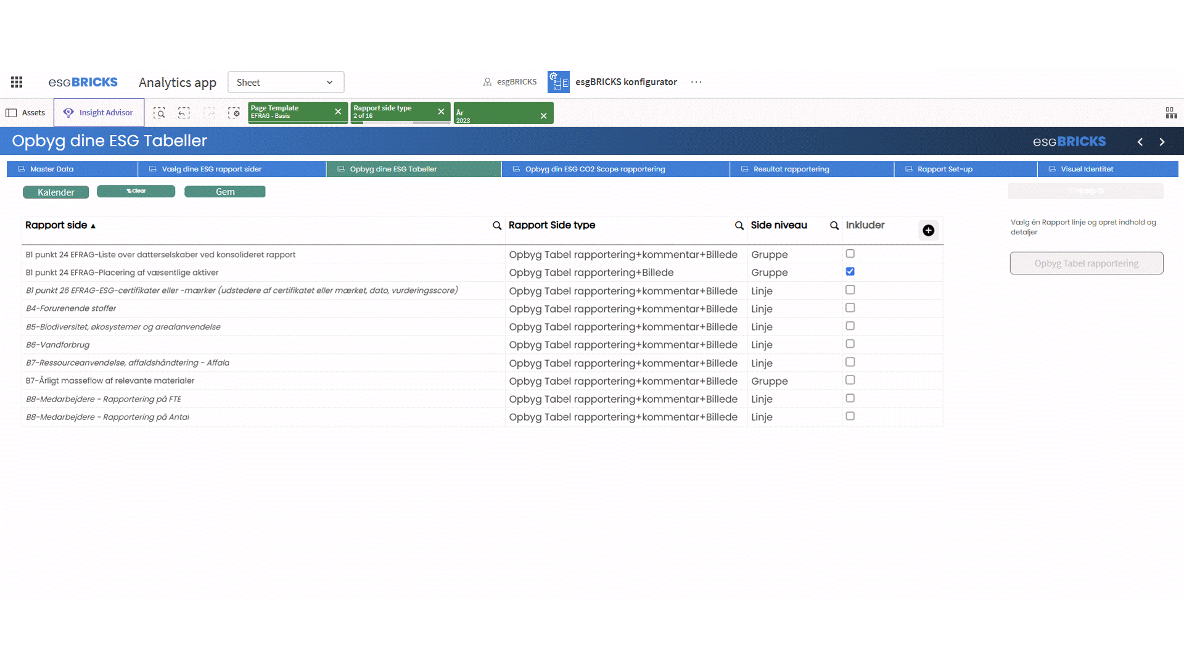Step back in selections
Screen dimensions: 1184x666
pyautogui.click(x=184, y=113)
